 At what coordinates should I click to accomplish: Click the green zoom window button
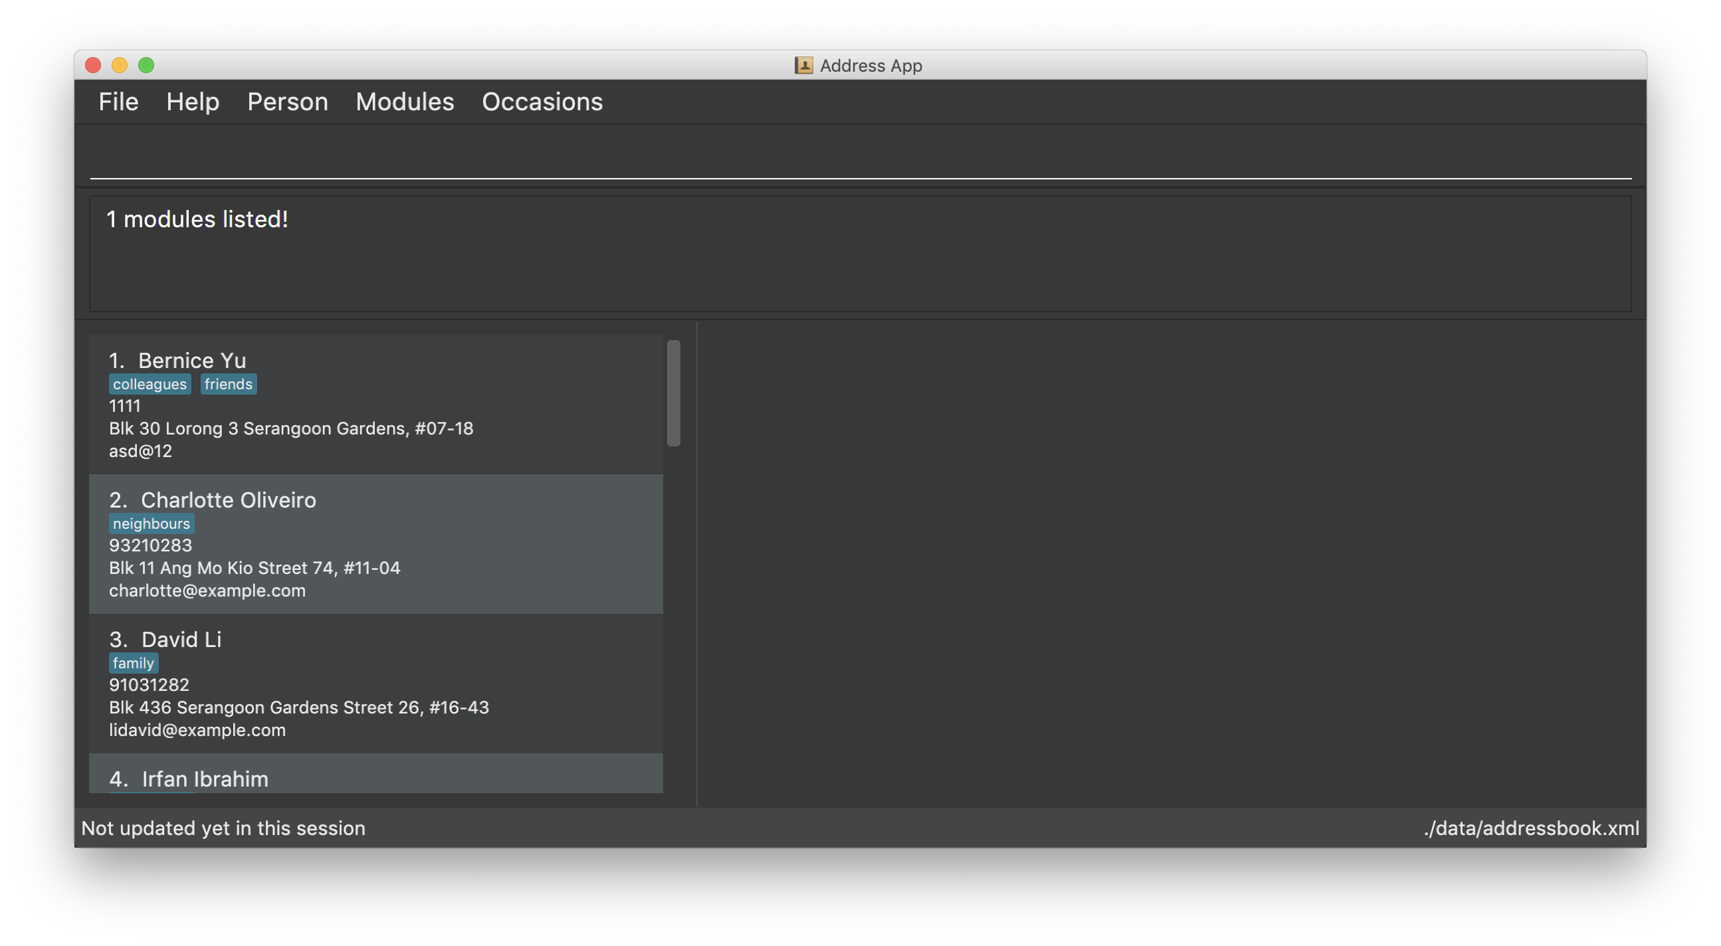pyautogui.click(x=146, y=65)
